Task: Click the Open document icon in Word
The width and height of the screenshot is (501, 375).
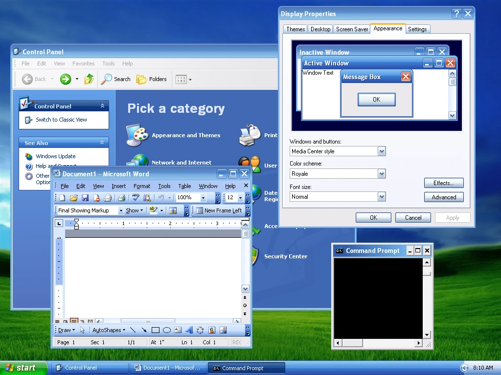Action: 74,197
